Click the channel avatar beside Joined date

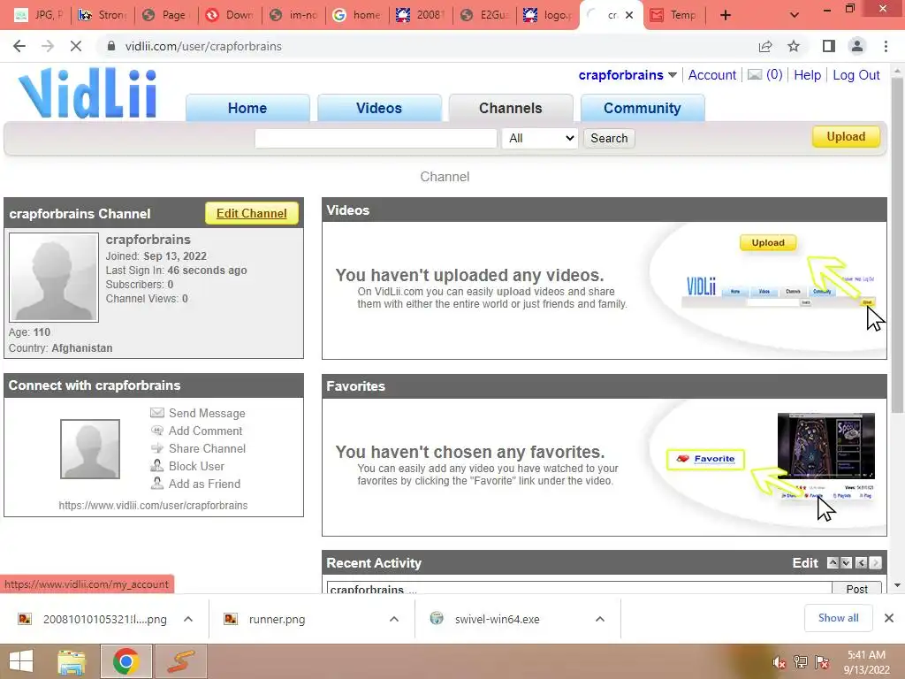point(54,277)
